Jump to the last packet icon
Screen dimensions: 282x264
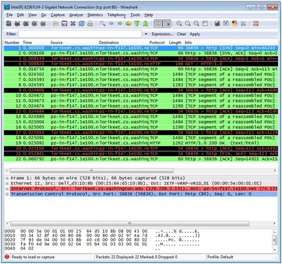(x=145, y=24)
